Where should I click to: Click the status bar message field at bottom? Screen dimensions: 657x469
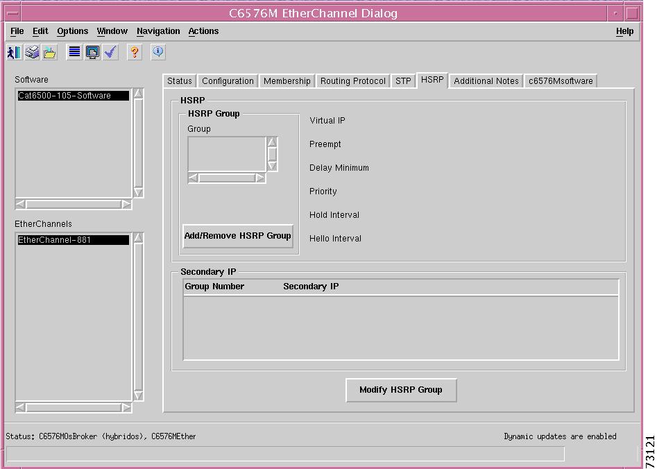pos(285,454)
